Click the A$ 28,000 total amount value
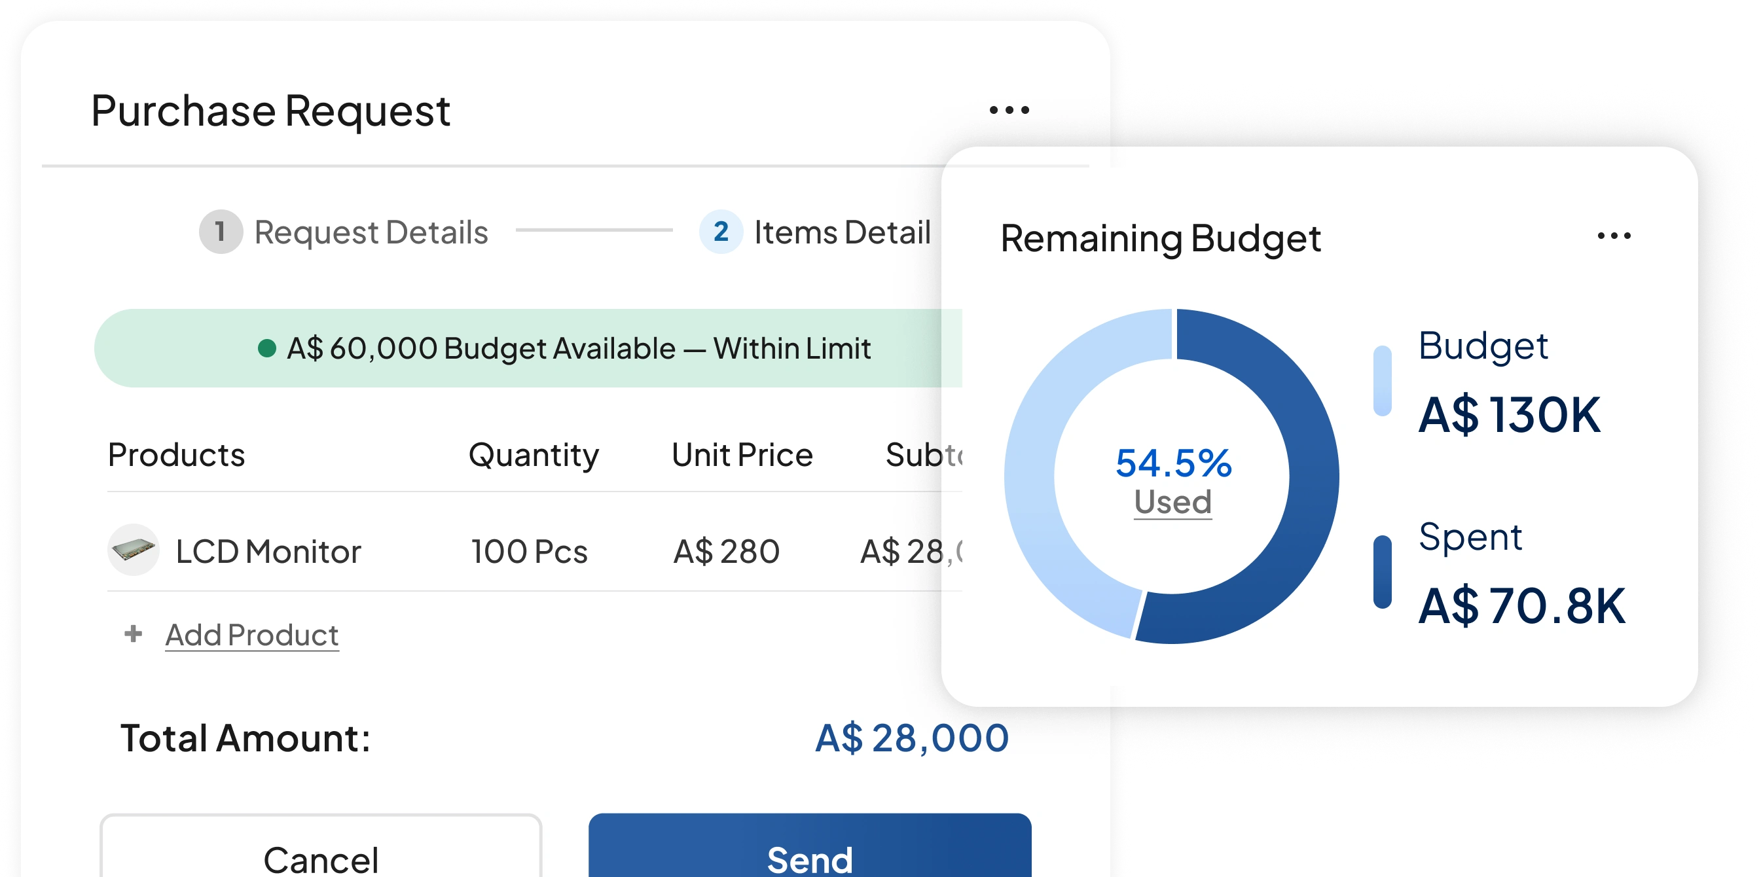 tap(912, 738)
